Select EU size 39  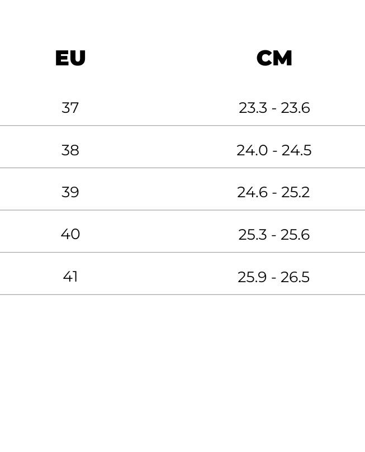[x=70, y=192]
